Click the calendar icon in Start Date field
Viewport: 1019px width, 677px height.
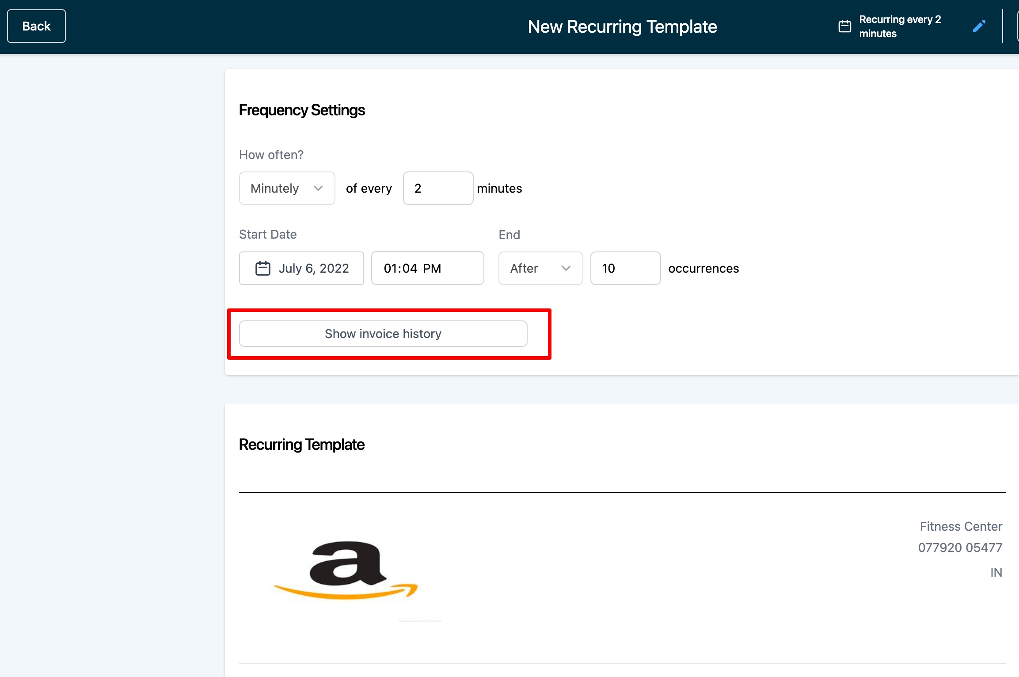pos(262,268)
